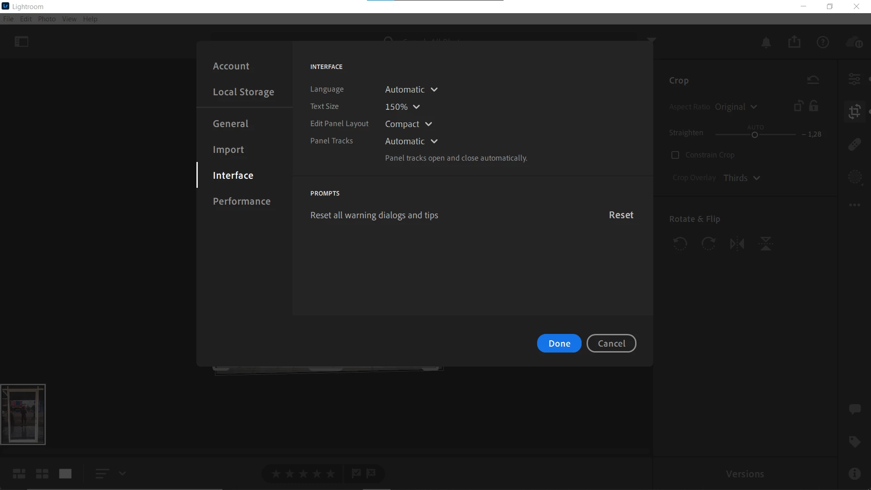Screen dimensions: 871x490
Task: Expand the Text Size 150% dropdown
Action: (x=402, y=107)
